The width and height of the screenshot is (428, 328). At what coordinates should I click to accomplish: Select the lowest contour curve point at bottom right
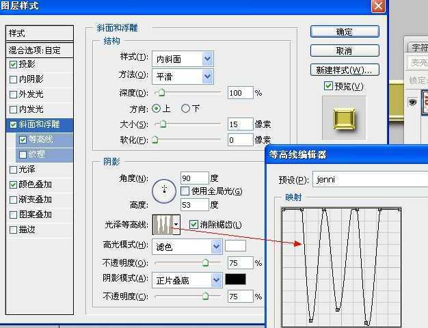click(x=367, y=323)
